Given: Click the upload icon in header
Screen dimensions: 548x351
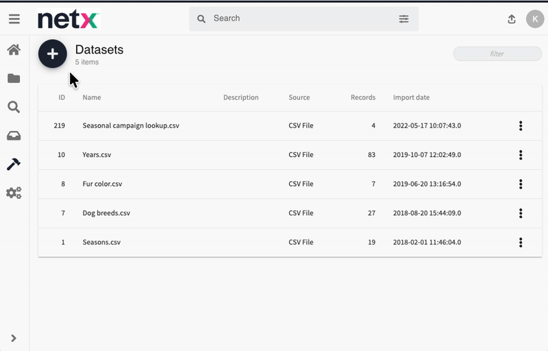Looking at the screenshot, I should [512, 19].
